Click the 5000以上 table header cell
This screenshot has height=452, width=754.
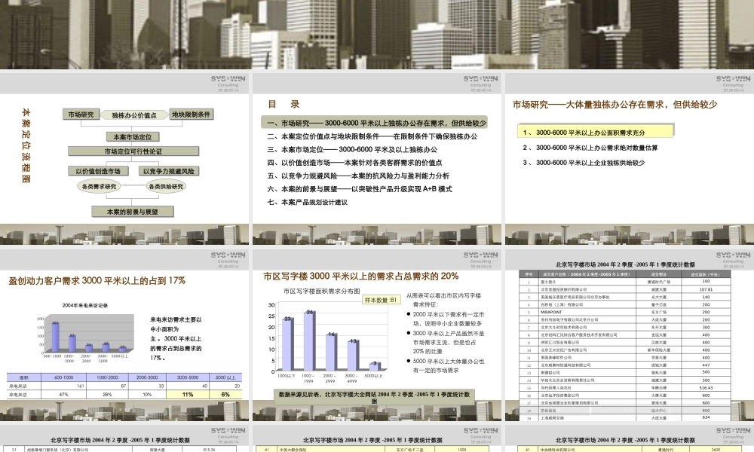tap(225, 377)
